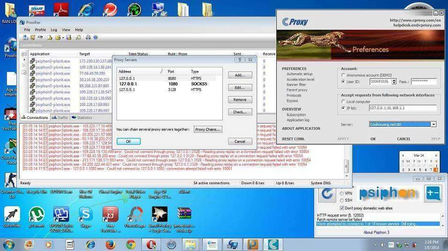Confirm Proxy Servers dialog with OK
This screenshot has width=448, height=251.
[129, 141]
